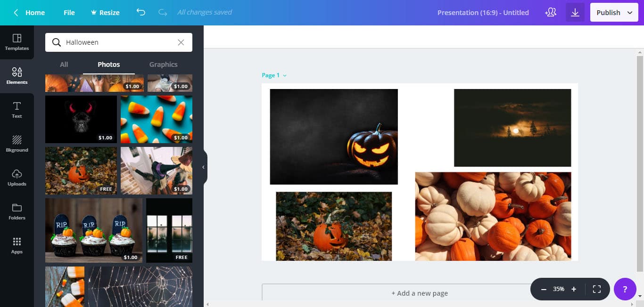Viewport: 644px width, 307px height.
Task: Open the share collaborators icon
Action: [551, 13]
